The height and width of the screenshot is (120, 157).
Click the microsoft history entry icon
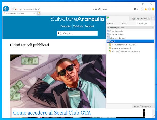coord(110,51)
